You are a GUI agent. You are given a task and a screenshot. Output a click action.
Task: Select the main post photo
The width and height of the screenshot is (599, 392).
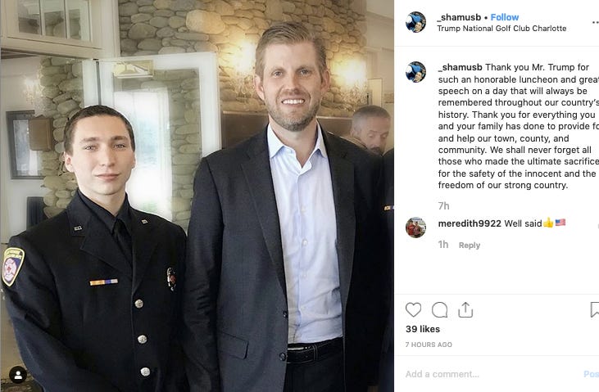(197, 196)
